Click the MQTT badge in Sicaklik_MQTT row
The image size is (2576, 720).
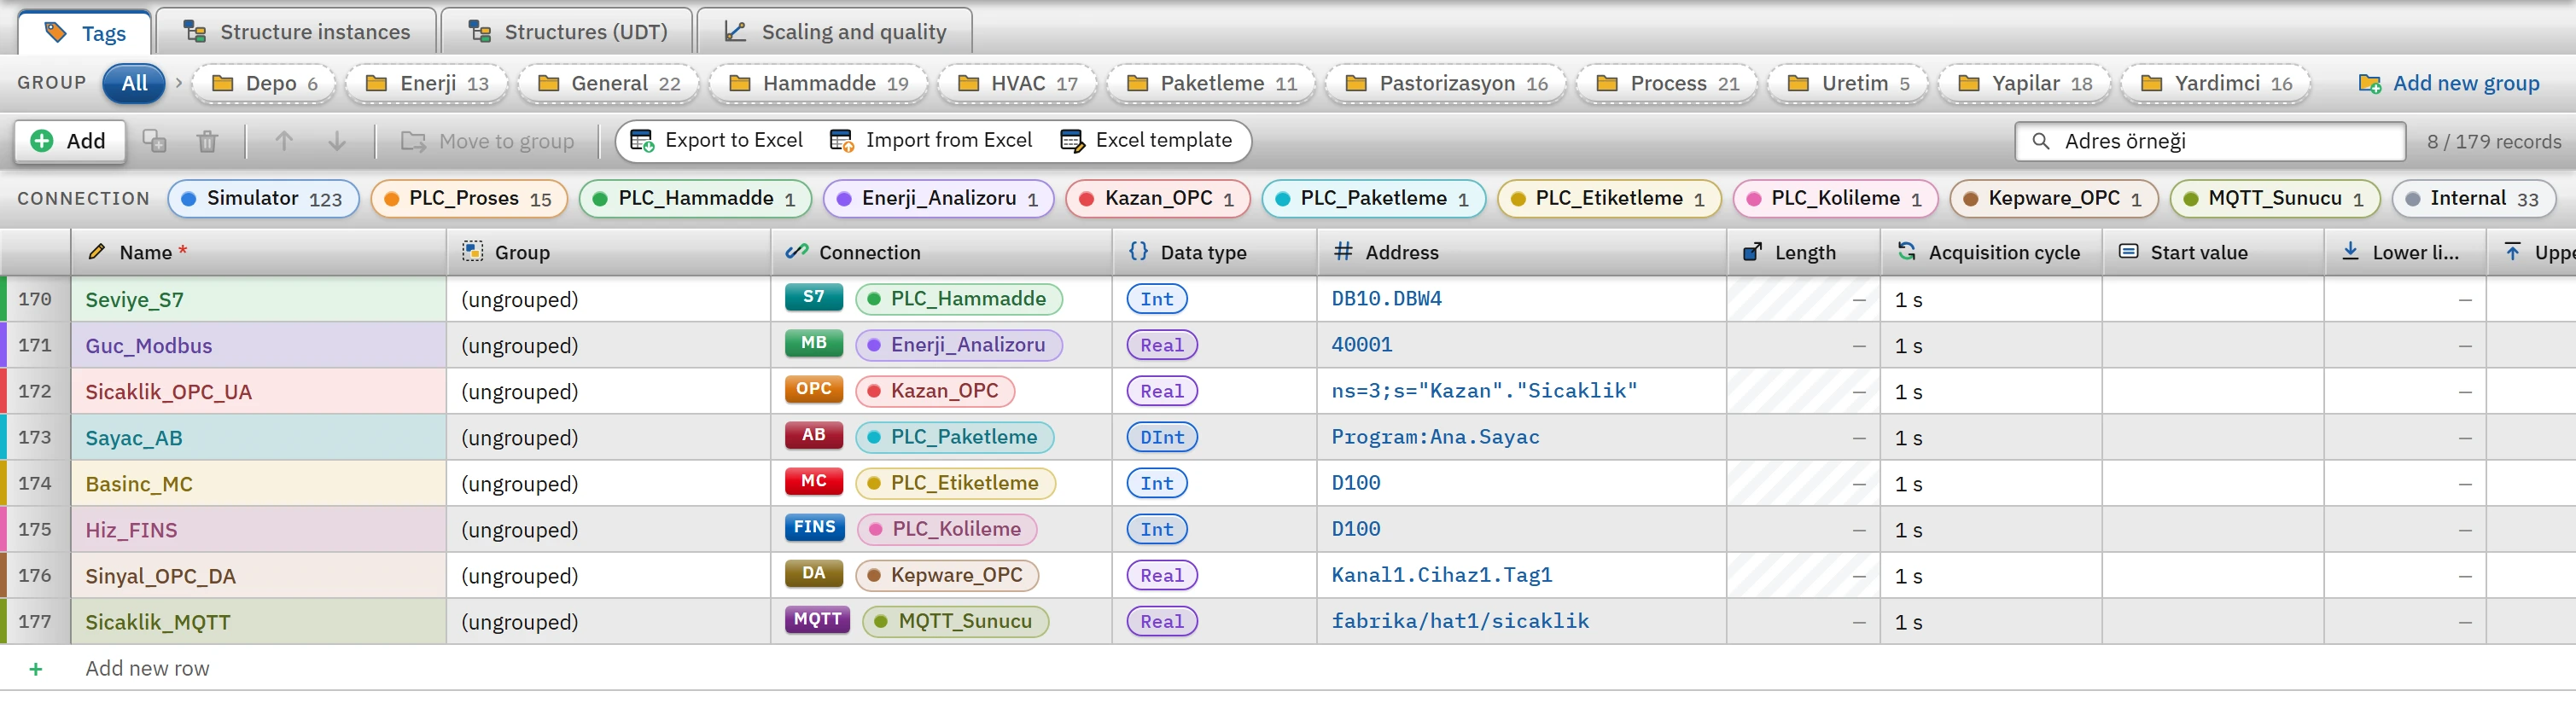click(818, 619)
